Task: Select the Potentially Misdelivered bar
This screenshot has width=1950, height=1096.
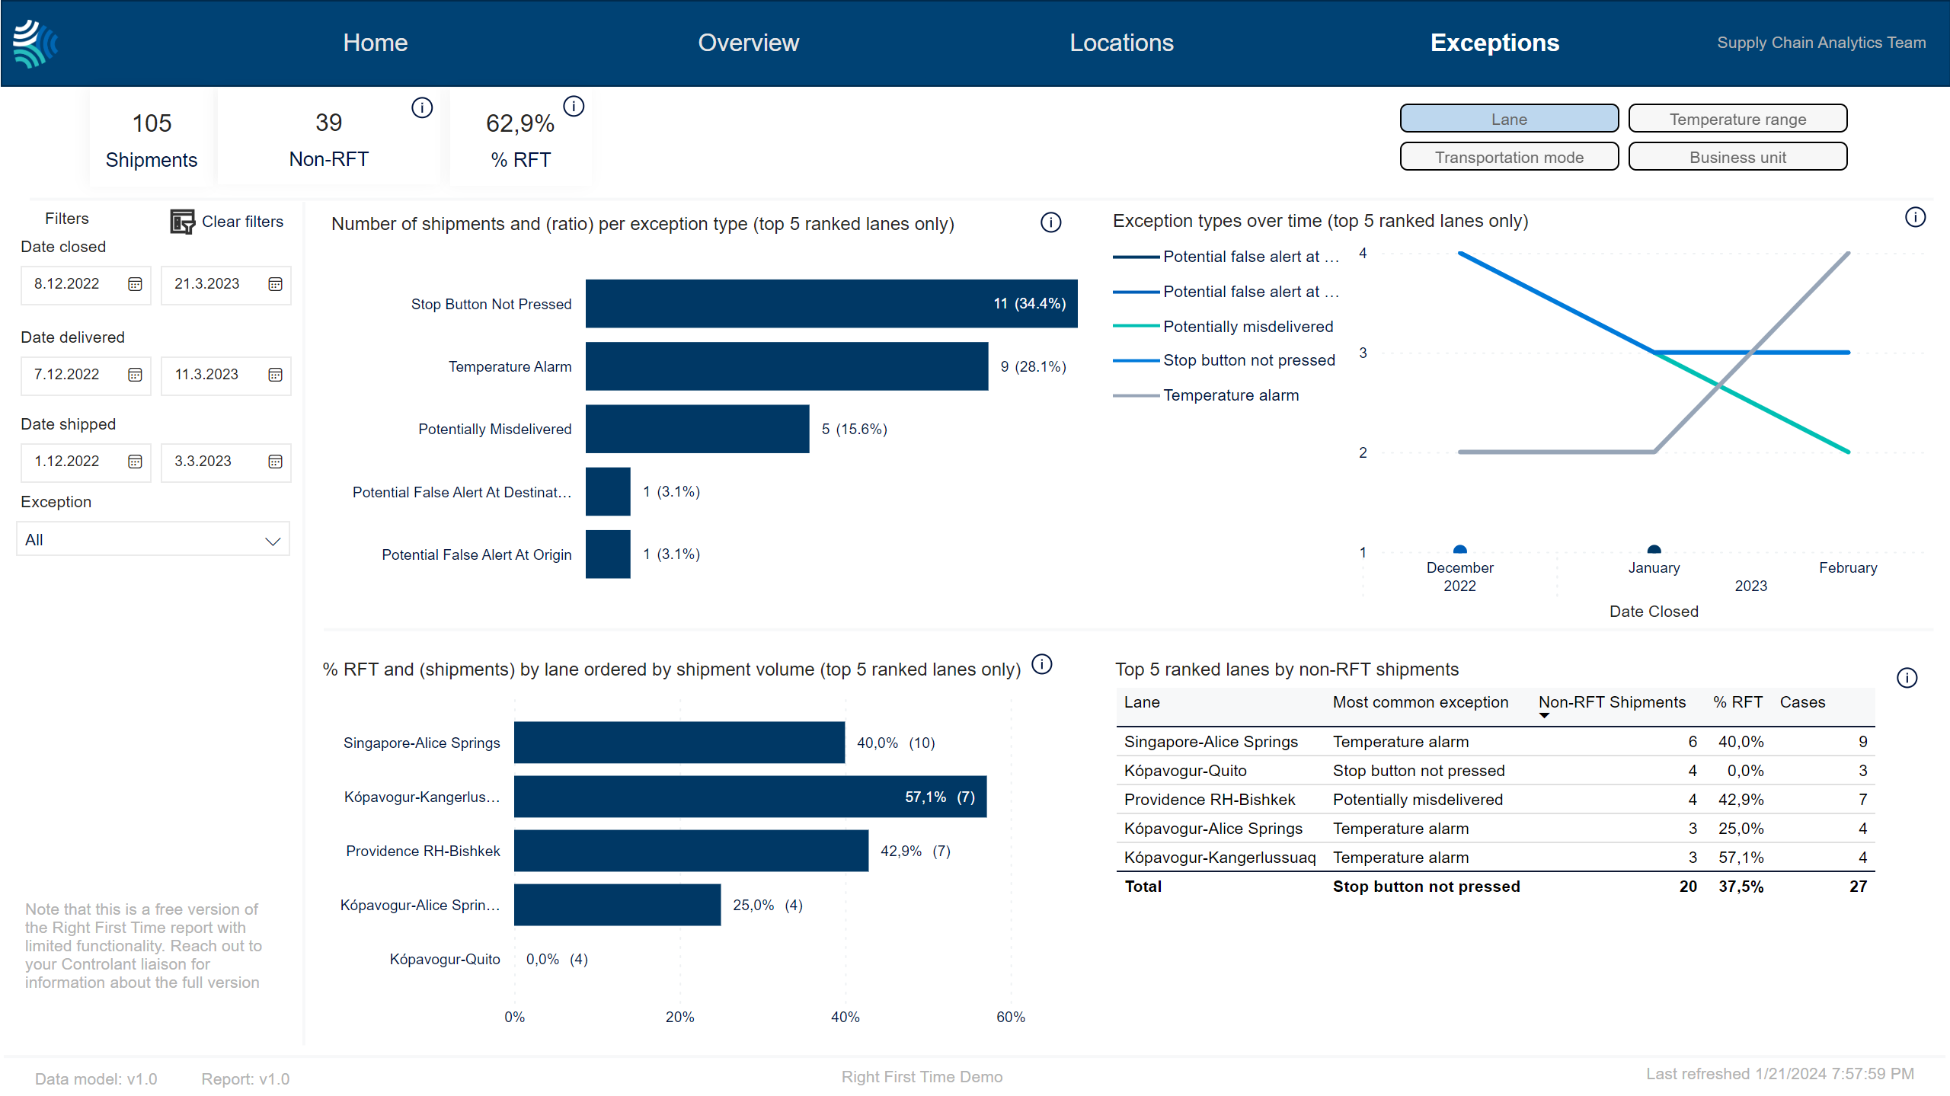Action: (697, 429)
